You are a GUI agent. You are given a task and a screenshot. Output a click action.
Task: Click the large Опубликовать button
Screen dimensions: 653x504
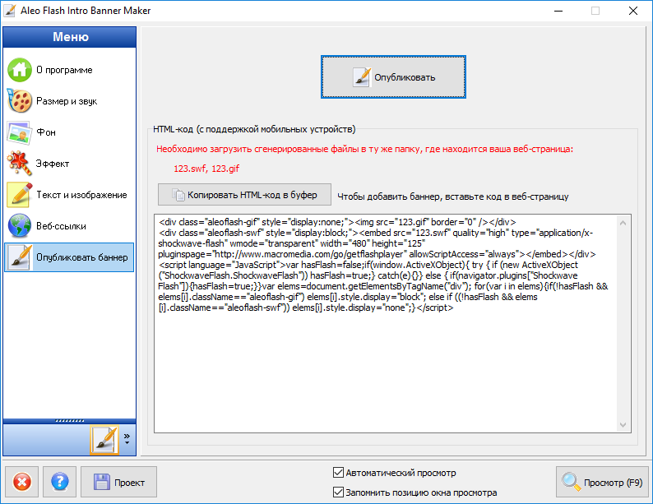point(393,77)
